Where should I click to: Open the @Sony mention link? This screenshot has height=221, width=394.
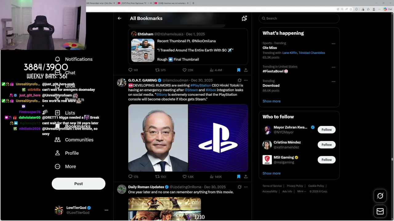coord(162,95)
